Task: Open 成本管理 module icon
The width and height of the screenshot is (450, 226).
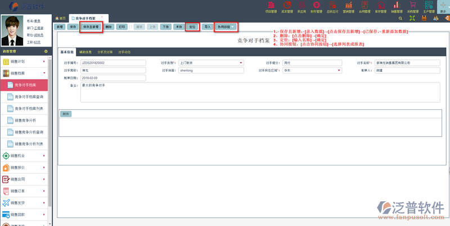Action: (x=287, y=5)
